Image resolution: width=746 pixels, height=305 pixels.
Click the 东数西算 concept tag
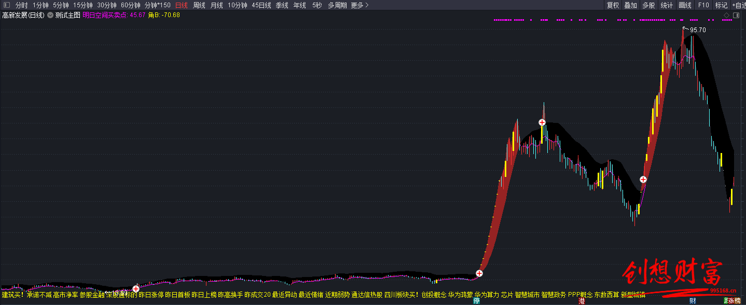(606, 295)
